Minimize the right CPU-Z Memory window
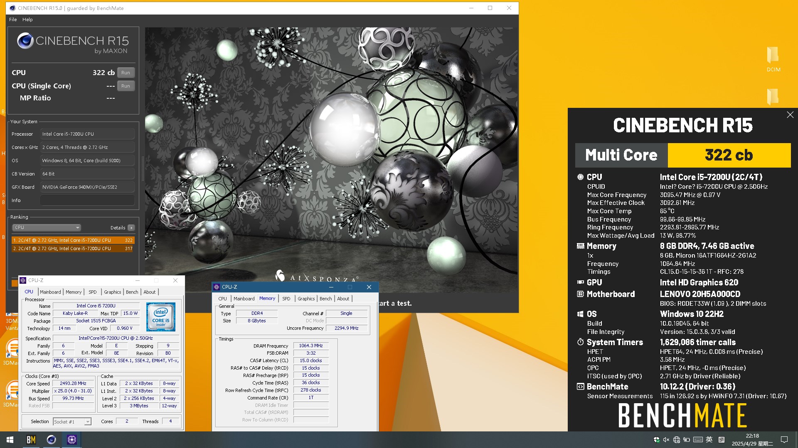The width and height of the screenshot is (798, 448). tap(331, 287)
